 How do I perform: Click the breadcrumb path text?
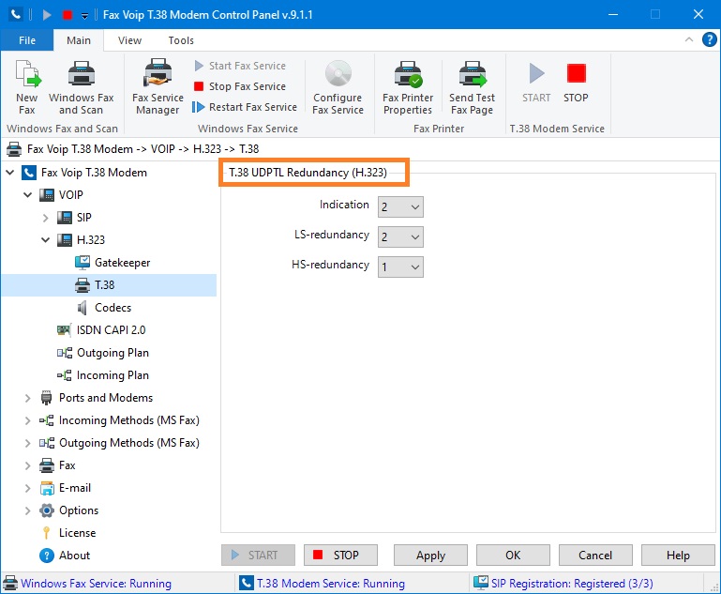click(x=143, y=149)
